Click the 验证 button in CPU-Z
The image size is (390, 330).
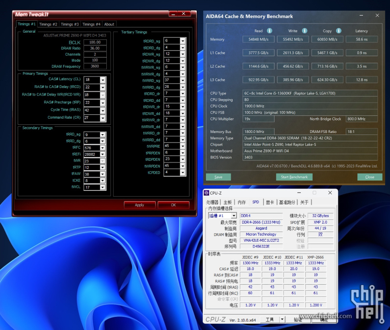pyautogui.click(x=298, y=320)
